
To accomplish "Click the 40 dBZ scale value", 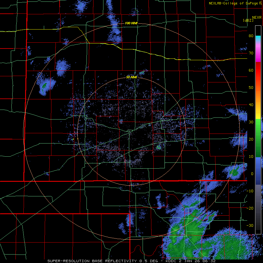I will tap(251, 105).
